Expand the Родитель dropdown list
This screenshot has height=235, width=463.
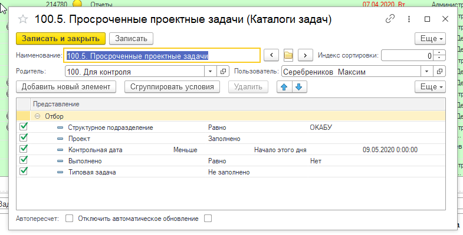(212, 72)
